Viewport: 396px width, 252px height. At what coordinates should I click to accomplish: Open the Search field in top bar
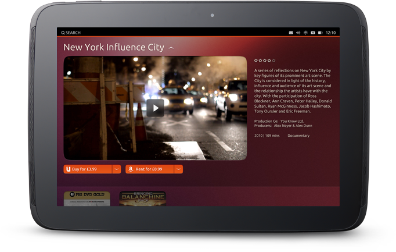[x=71, y=33]
